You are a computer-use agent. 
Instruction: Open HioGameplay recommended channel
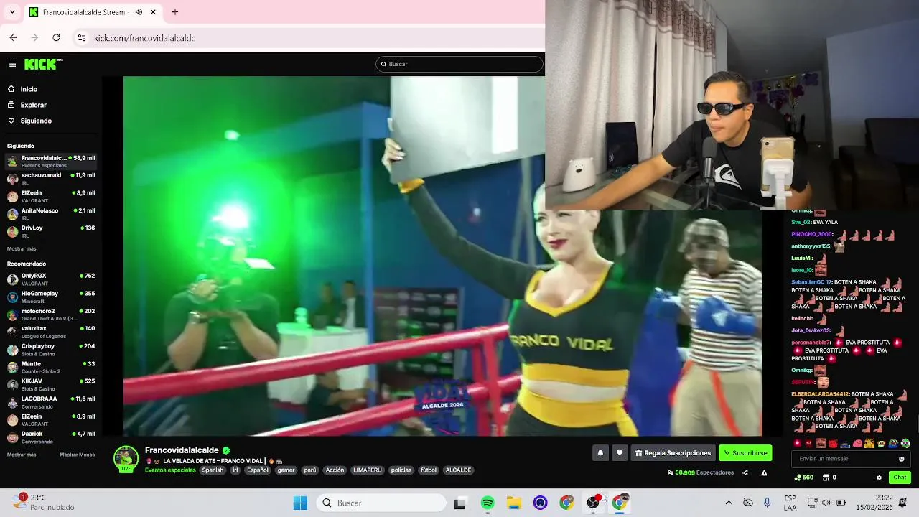coord(51,297)
